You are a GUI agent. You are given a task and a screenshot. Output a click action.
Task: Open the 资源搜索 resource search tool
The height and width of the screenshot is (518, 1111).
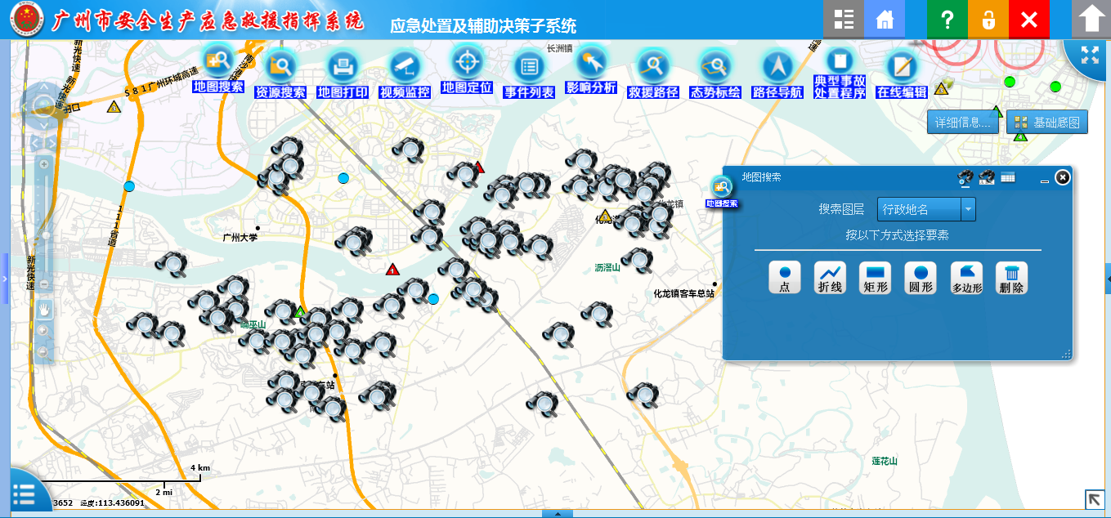pyautogui.click(x=280, y=74)
